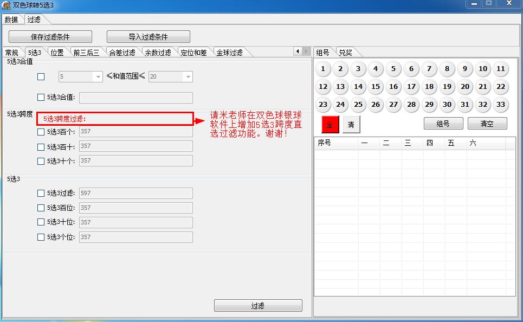Click the 序号 column header
The image size is (523, 322).
pos(336,143)
